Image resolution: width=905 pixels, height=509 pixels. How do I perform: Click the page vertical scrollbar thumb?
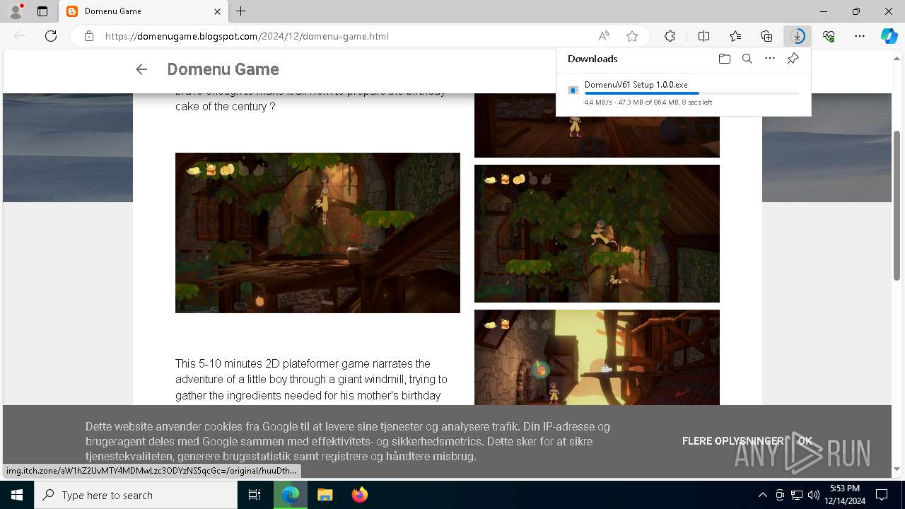897,205
